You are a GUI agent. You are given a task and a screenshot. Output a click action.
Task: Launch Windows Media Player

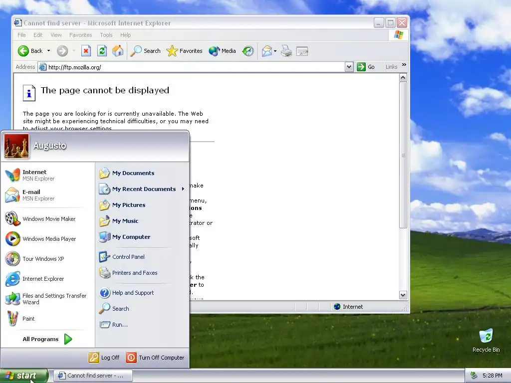pos(47,239)
